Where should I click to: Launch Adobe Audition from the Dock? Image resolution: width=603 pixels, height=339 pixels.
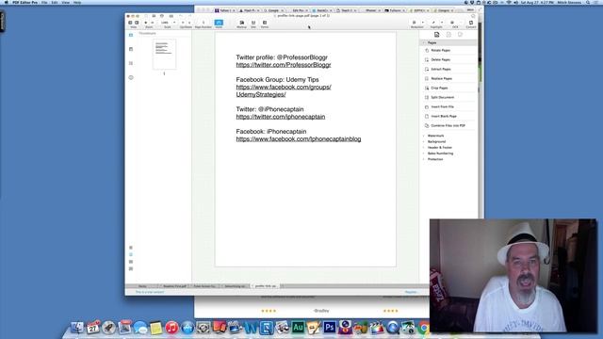[x=298, y=328]
